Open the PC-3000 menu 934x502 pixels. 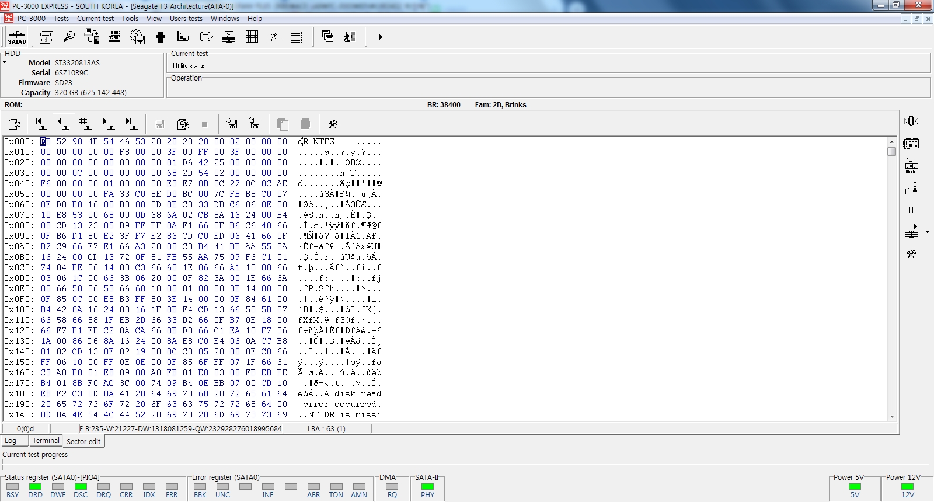click(x=31, y=18)
